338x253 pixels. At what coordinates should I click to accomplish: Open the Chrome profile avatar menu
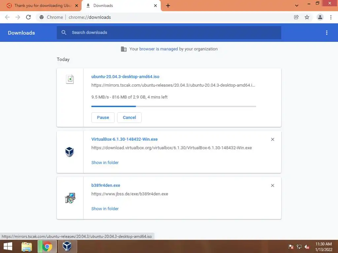(320, 17)
